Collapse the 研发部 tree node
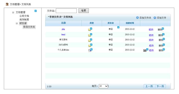This screenshot has width=179, height=94. coord(17,23)
